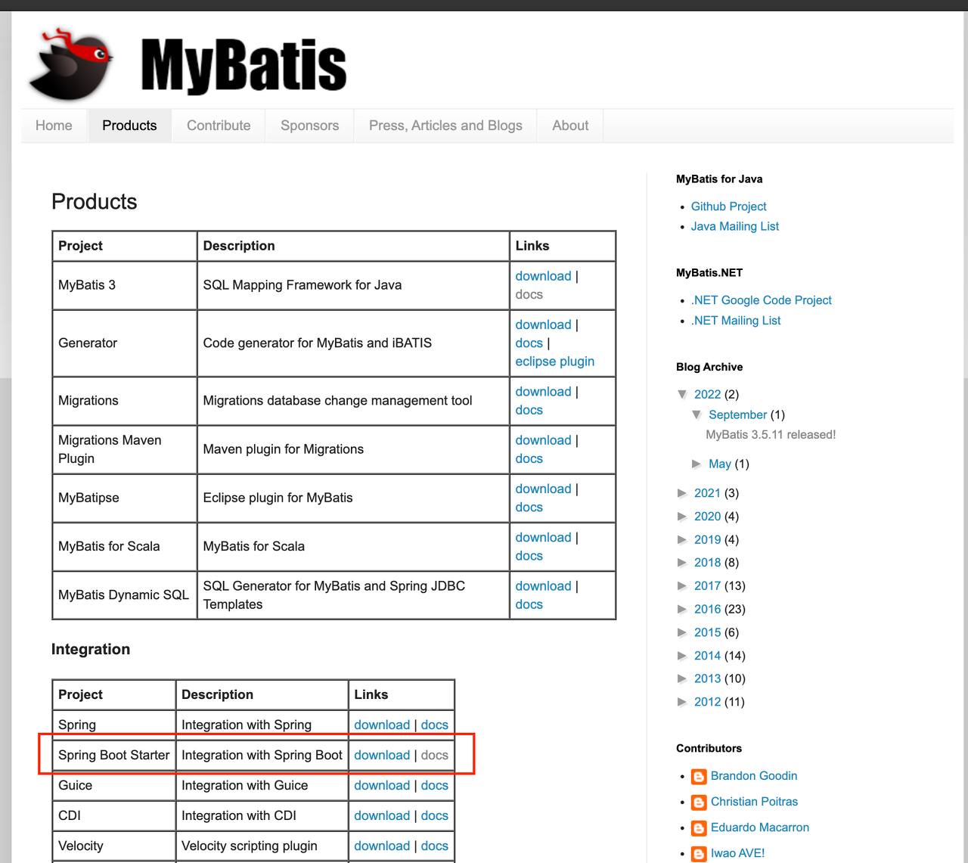
Task: Click the Products page heading
Action: click(94, 202)
